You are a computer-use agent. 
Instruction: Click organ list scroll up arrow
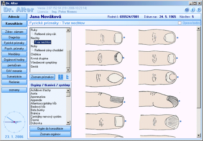pyautogui.click(x=68, y=90)
